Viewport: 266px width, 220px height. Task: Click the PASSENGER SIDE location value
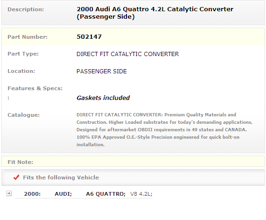[x=102, y=71]
